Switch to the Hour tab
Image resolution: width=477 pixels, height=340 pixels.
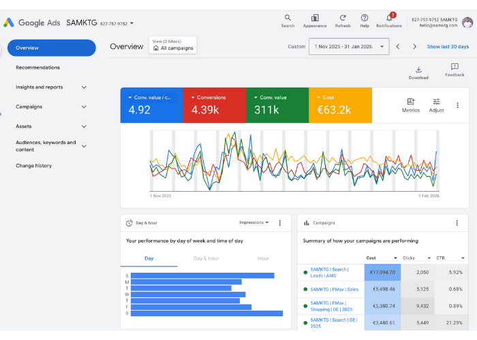[263, 258]
